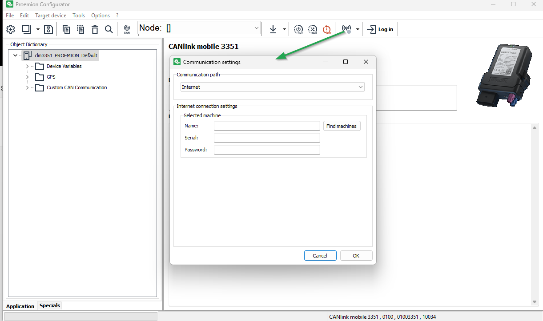
Task: Select the GPS folder in tree
Action: [51, 77]
